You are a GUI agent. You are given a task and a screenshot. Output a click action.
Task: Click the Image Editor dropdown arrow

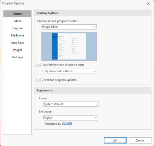pyautogui.click(x=94, y=27)
